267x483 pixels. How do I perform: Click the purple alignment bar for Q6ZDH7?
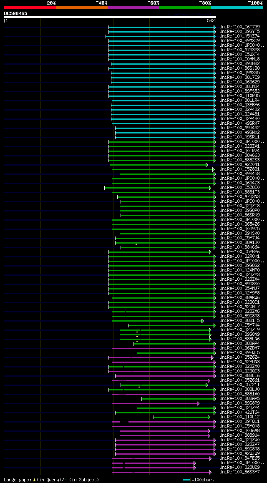[164, 348]
